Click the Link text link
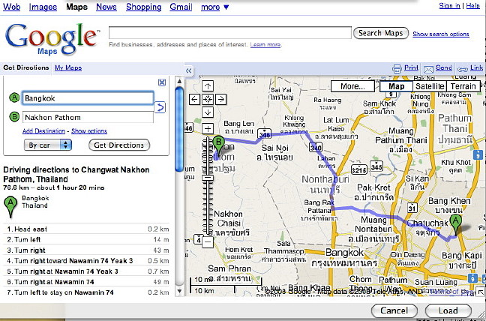Screen dimensions: 486x321 tap(476, 67)
